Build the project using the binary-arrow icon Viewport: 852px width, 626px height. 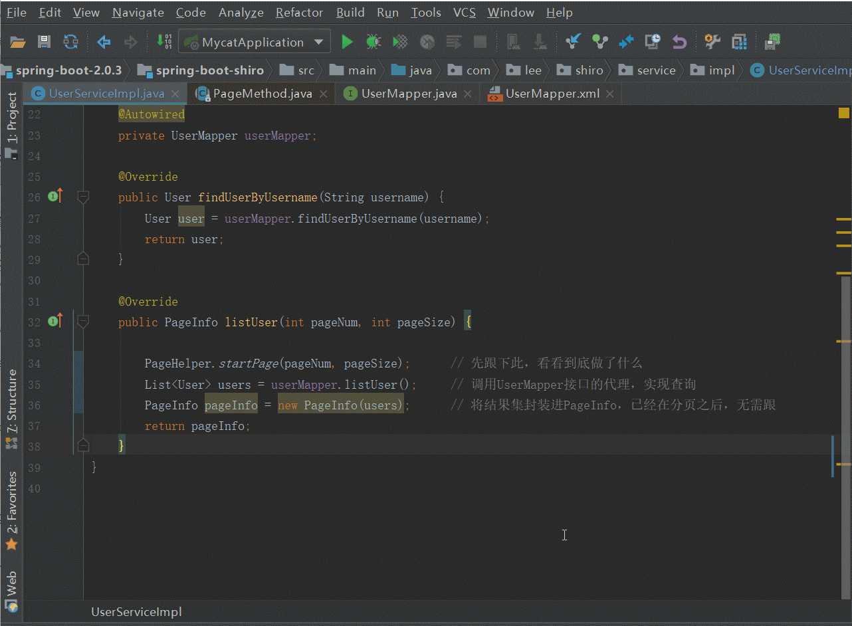click(163, 42)
